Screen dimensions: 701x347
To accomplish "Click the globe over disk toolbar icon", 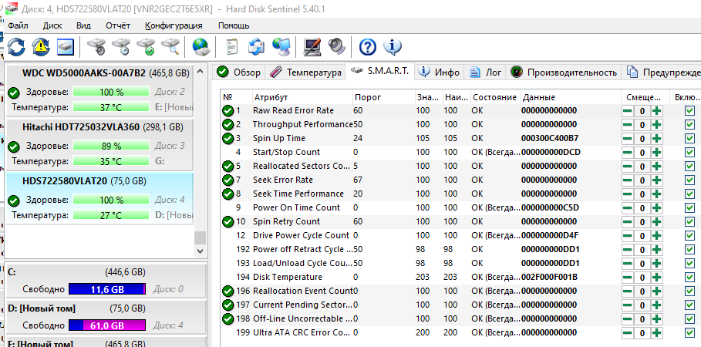I will click(201, 46).
